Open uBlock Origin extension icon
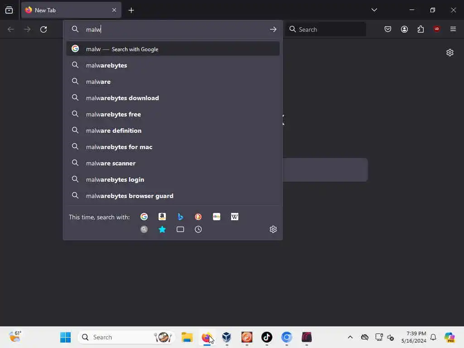 click(x=436, y=29)
